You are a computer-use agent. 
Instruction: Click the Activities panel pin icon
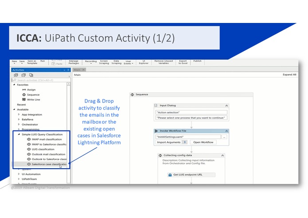click(68, 70)
